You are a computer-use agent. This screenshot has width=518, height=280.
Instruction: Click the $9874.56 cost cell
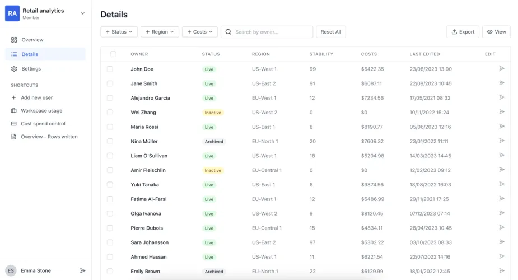pyautogui.click(x=372, y=185)
